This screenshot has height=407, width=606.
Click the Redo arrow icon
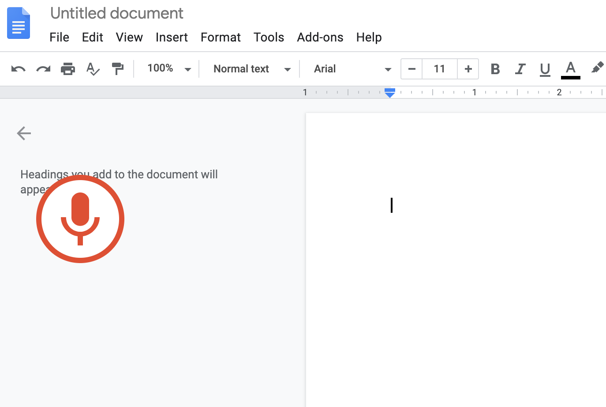(43, 69)
